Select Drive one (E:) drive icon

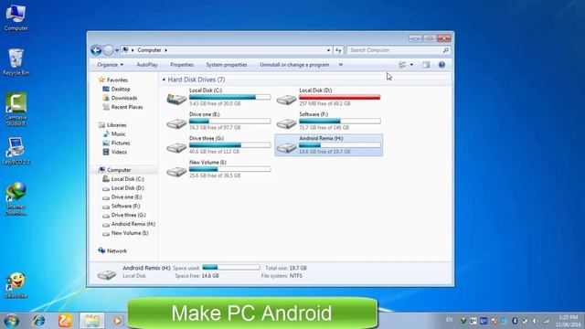point(176,123)
